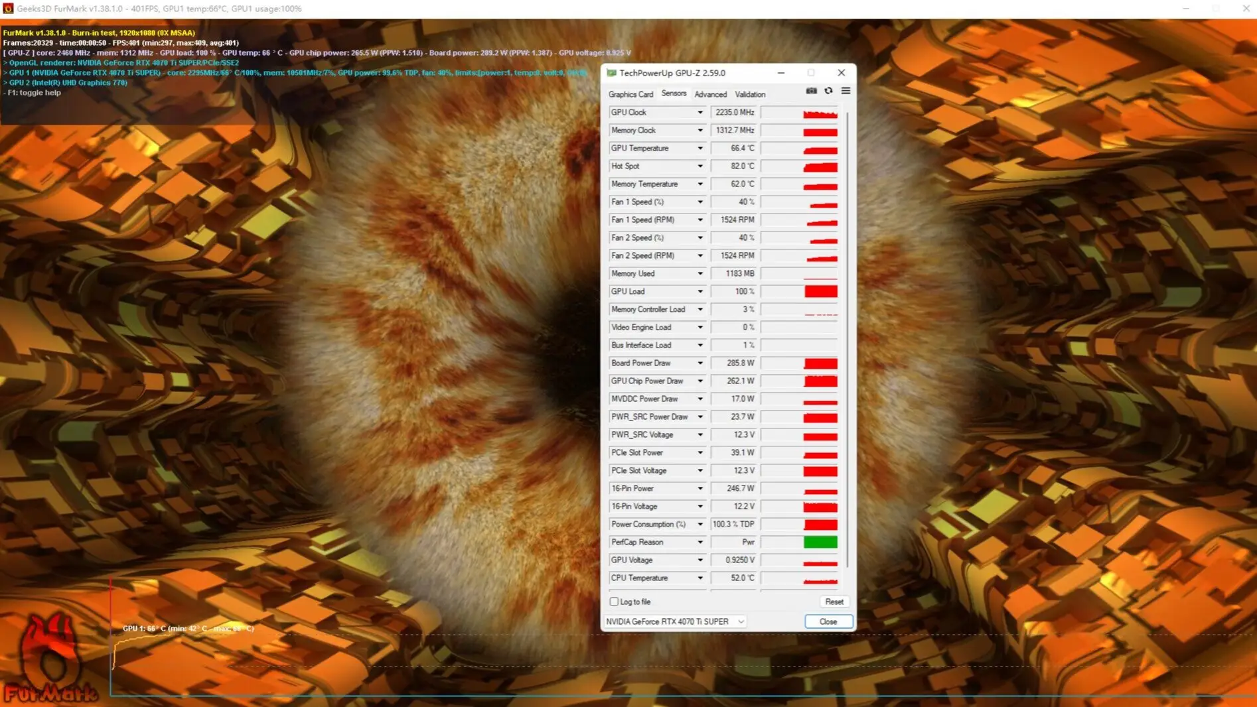
Task: Click the 16-Pin Power value 246.7 W
Action: (733, 489)
